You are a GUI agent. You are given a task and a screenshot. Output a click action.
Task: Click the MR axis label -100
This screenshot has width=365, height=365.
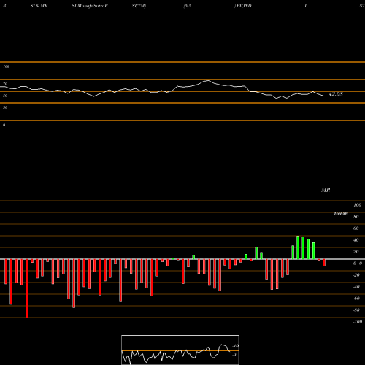(358, 322)
